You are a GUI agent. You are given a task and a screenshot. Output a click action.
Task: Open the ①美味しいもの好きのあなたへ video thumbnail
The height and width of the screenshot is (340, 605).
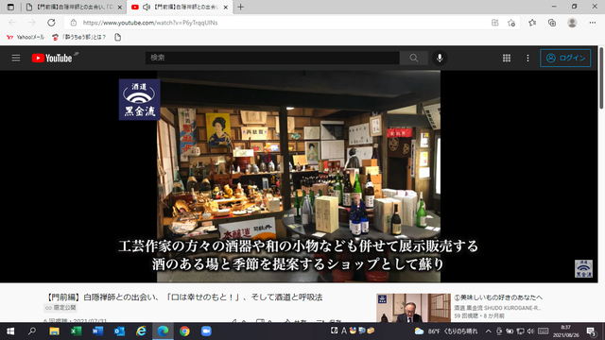[x=413, y=308]
